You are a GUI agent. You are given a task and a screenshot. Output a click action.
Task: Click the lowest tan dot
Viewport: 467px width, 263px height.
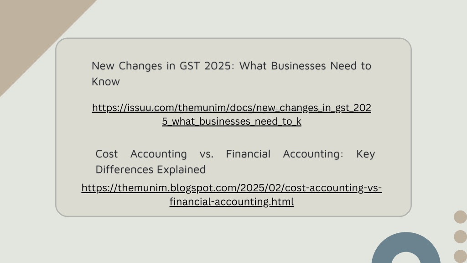click(461, 257)
